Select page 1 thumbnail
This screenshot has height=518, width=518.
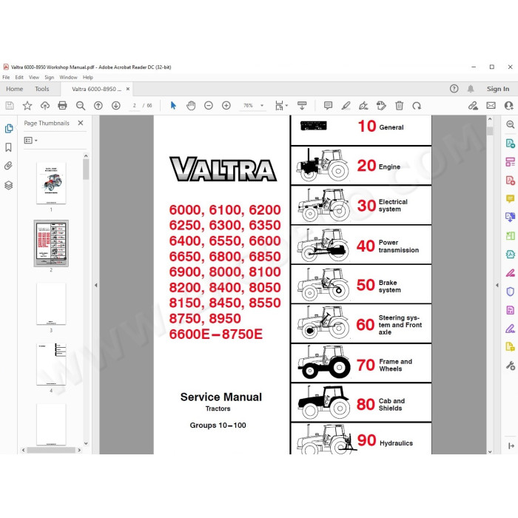point(51,183)
